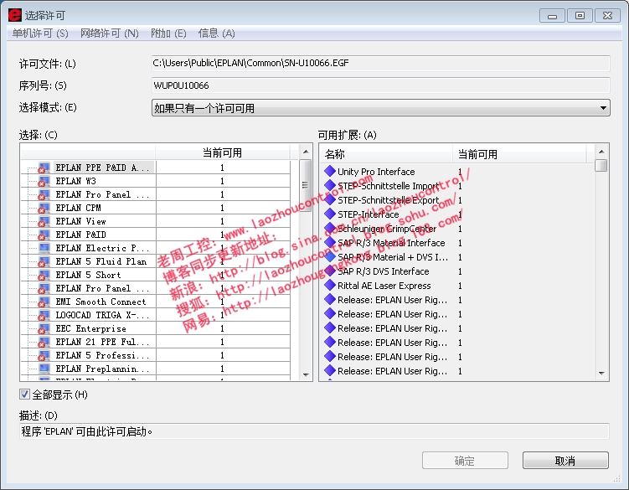Open the 附加 (E) menu
The height and width of the screenshot is (490, 629).
168,33
